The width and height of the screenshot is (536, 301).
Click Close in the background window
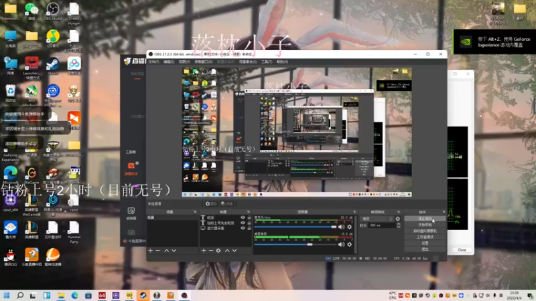tap(462, 249)
